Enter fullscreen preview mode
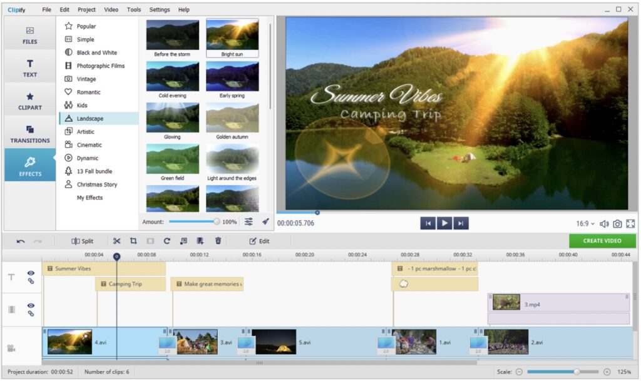The image size is (641, 381). (x=630, y=224)
